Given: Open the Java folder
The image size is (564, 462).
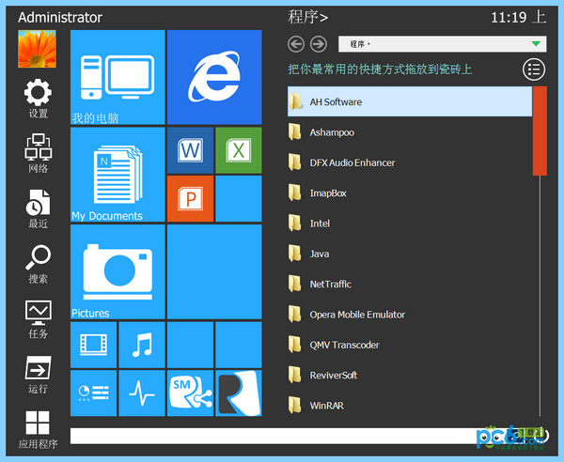Looking at the screenshot, I should click(410, 254).
